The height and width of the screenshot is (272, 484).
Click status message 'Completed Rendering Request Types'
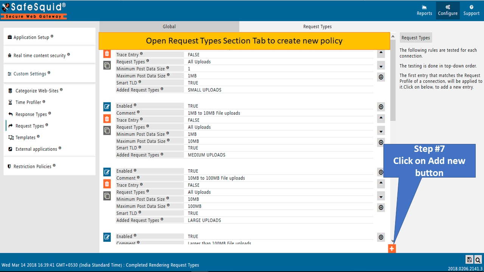pos(163,265)
